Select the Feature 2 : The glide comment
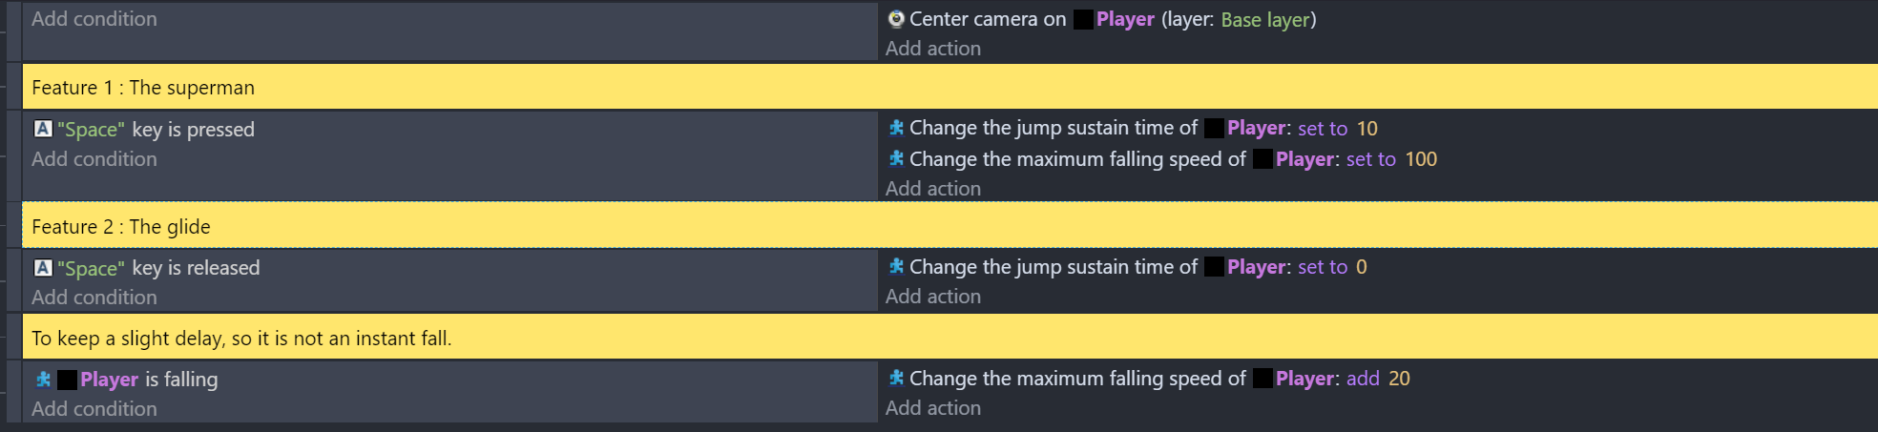This screenshot has width=1878, height=432. [949, 227]
